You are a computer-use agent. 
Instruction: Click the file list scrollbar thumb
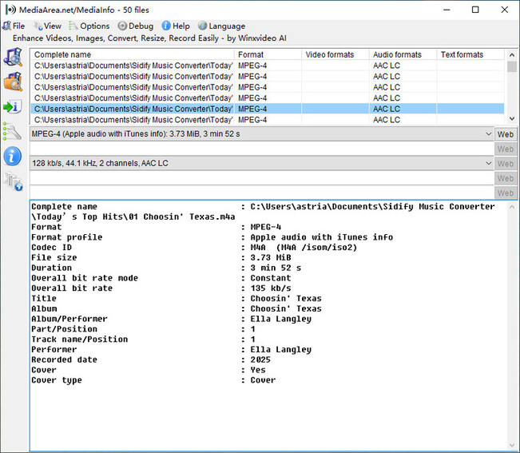(512, 66)
